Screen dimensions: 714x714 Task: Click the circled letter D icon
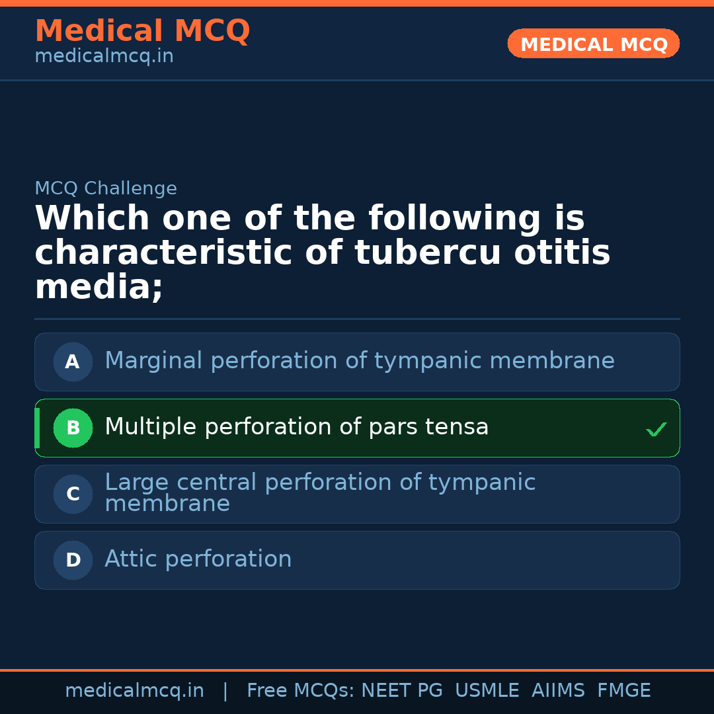tap(73, 560)
